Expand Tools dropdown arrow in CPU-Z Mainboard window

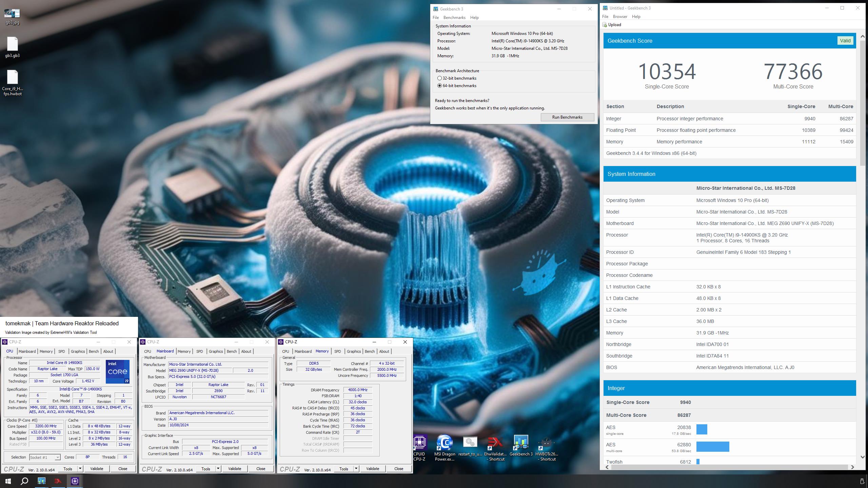[218, 469]
